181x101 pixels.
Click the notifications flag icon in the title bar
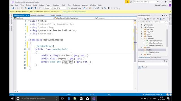(127, 2)
